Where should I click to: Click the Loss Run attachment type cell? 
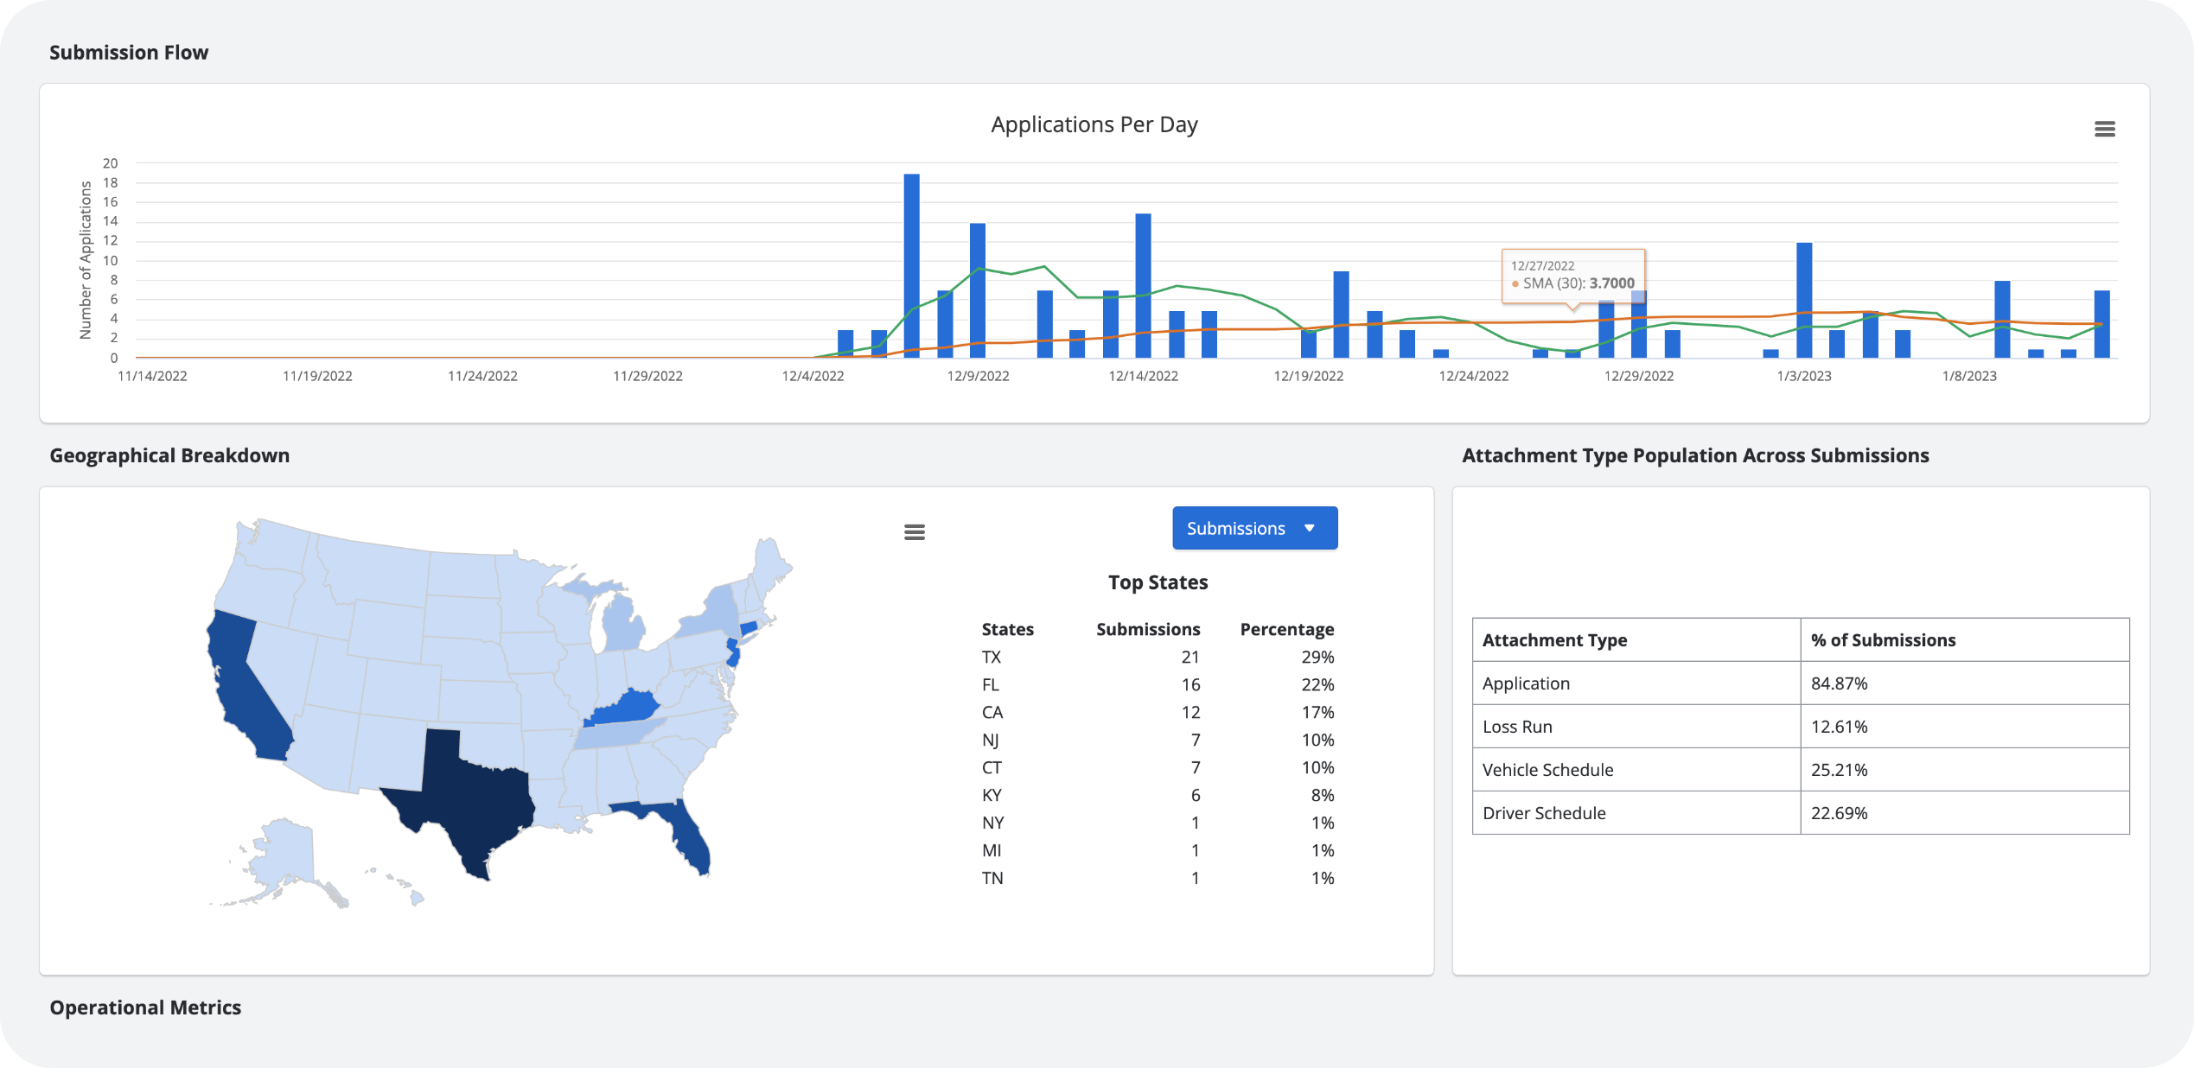coord(1636,726)
